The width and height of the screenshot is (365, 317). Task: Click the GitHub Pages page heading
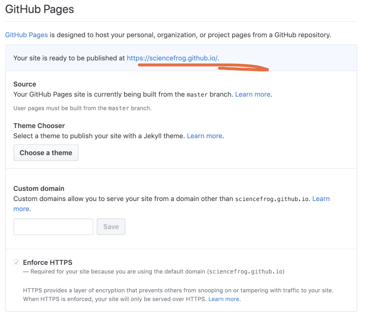pyautogui.click(x=40, y=10)
